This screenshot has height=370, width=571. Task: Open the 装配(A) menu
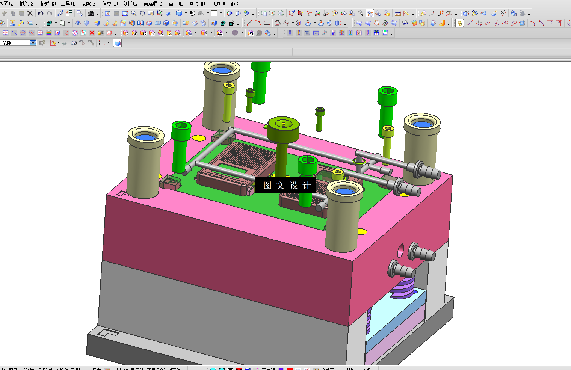pyautogui.click(x=89, y=3)
